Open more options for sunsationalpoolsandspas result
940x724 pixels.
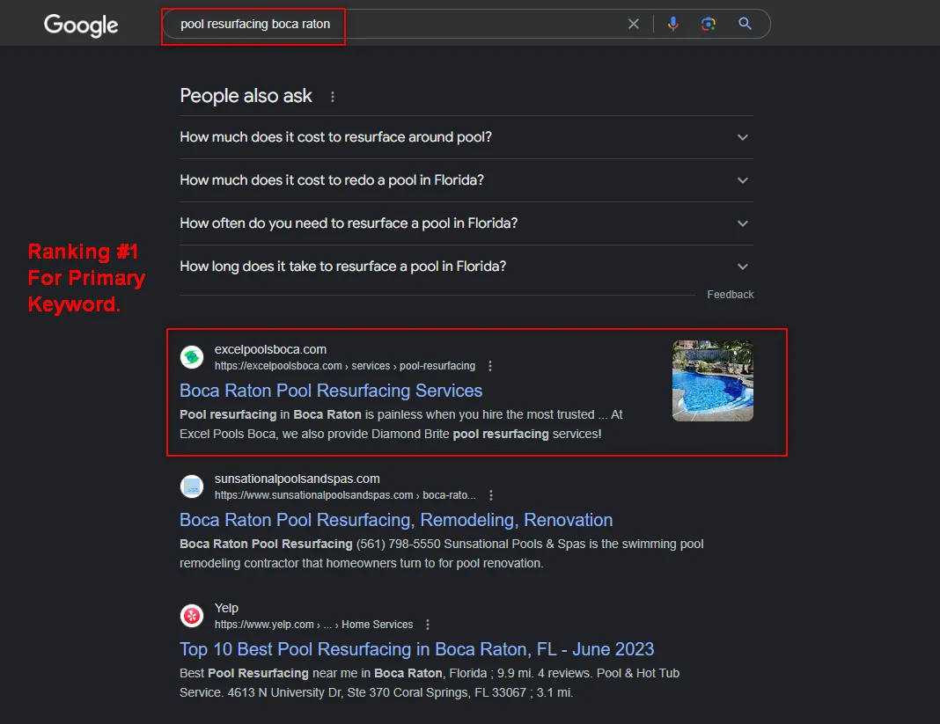pyautogui.click(x=491, y=495)
